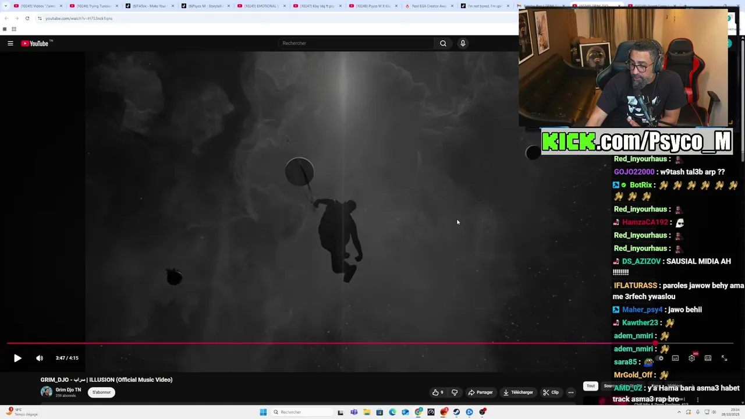The image size is (745, 419).
Task: Dislike the video with thumbs down
Action: tap(455, 392)
